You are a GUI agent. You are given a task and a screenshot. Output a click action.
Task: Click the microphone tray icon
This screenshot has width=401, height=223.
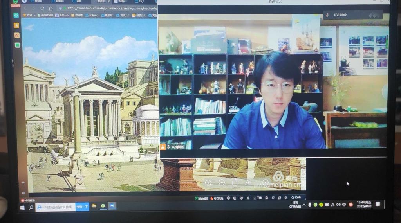pyautogui.click(x=310, y=205)
